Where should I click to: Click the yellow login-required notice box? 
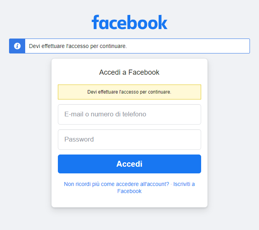129,92
